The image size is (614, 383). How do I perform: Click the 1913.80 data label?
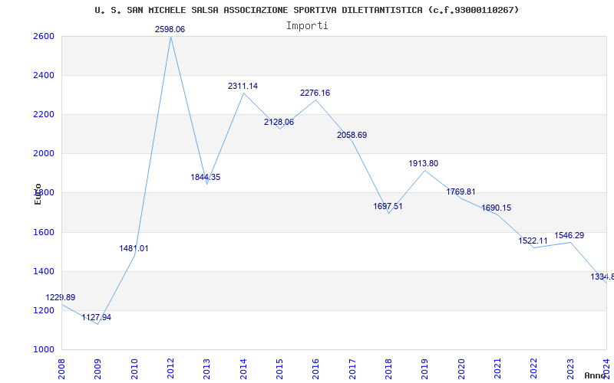(x=424, y=163)
